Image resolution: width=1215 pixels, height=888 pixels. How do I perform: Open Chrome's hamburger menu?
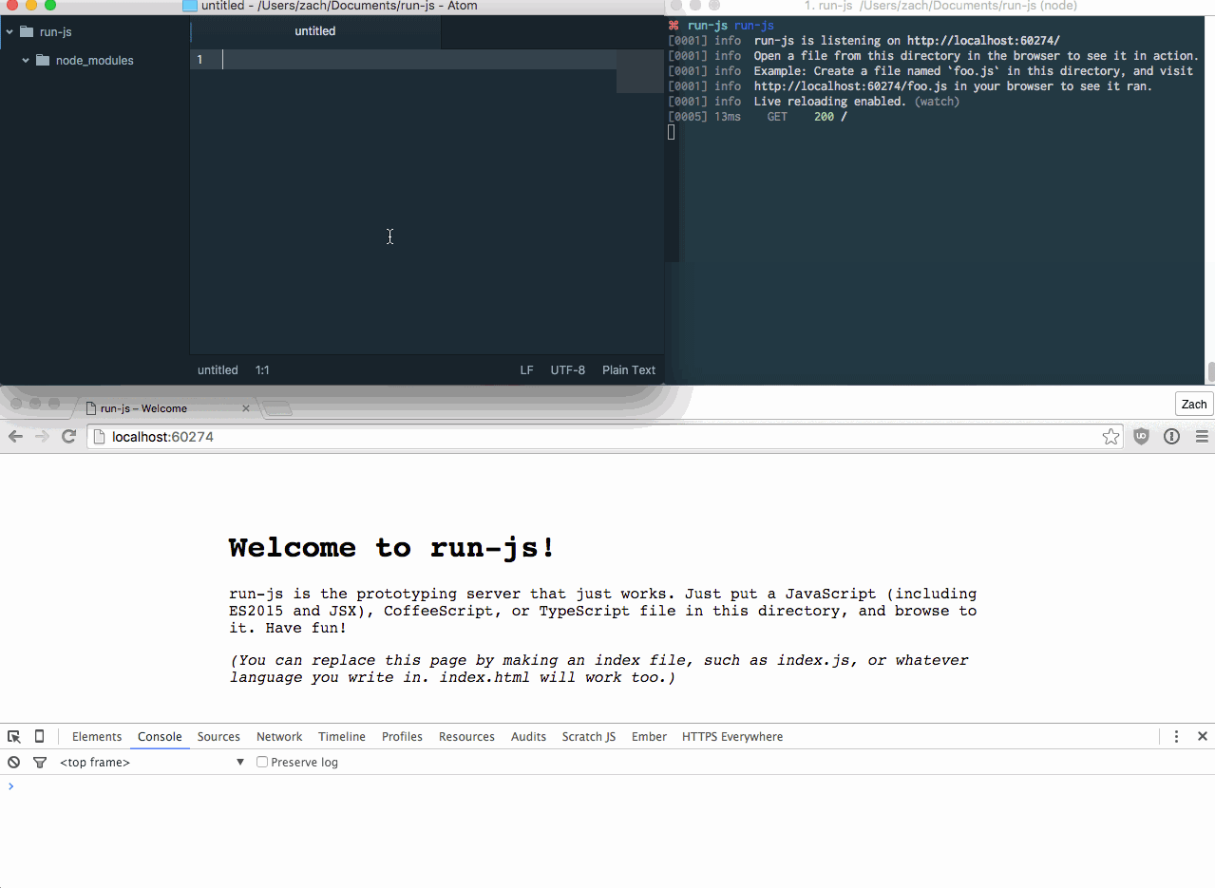click(1202, 436)
